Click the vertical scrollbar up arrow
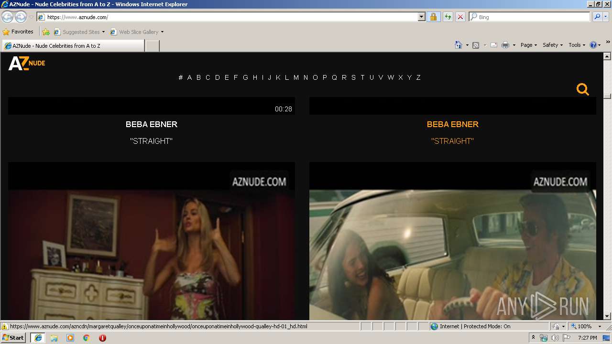The height and width of the screenshot is (344, 612). click(607, 57)
